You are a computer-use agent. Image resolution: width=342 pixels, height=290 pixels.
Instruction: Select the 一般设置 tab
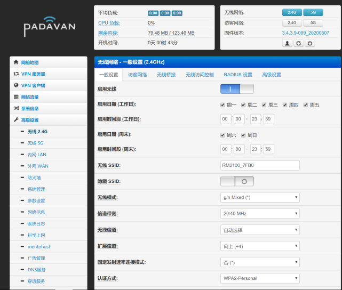coord(109,75)
